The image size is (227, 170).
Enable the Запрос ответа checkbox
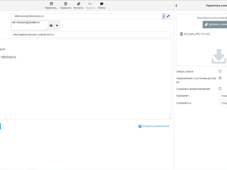220,71
